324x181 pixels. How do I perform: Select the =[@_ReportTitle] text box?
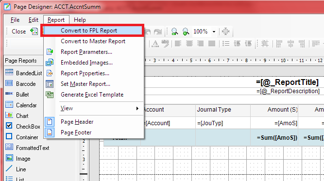[287, 82]
